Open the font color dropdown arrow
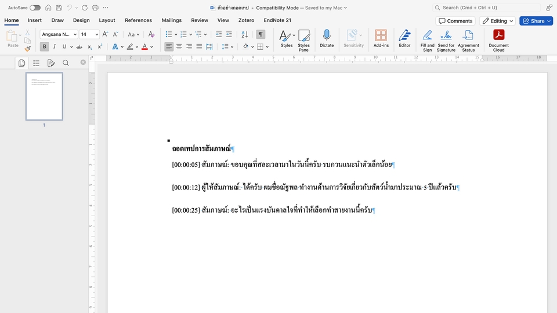 point(151,47)
